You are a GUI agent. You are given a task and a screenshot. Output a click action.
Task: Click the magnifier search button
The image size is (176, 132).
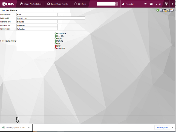[x=116, y=4]
